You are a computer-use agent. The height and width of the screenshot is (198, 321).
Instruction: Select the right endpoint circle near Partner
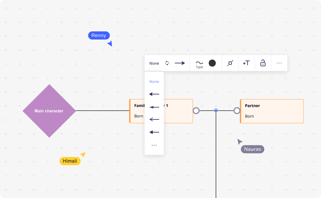[x=237, y=110]
